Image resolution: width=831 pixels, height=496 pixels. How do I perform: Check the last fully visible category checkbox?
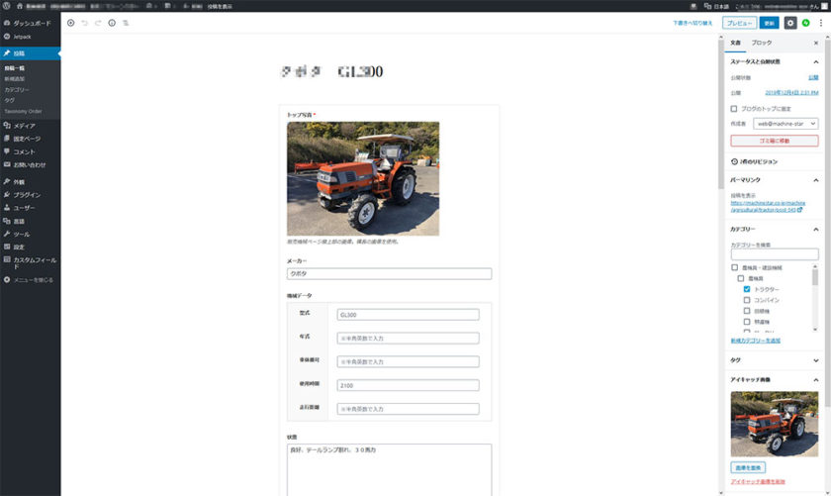pos(747,322)
